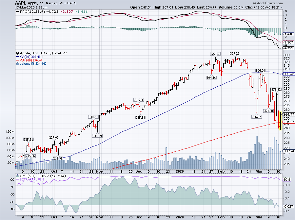Screen dimensions: 295x220
Task: Click the up-arrow next to Chg +12.56
Action: pyautogui.click(x=282, y=8)
